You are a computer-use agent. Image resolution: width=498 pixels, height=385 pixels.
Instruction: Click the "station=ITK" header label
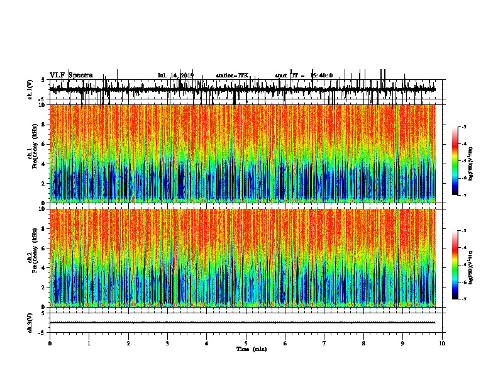pyautogui.click(x=232, y=75)
